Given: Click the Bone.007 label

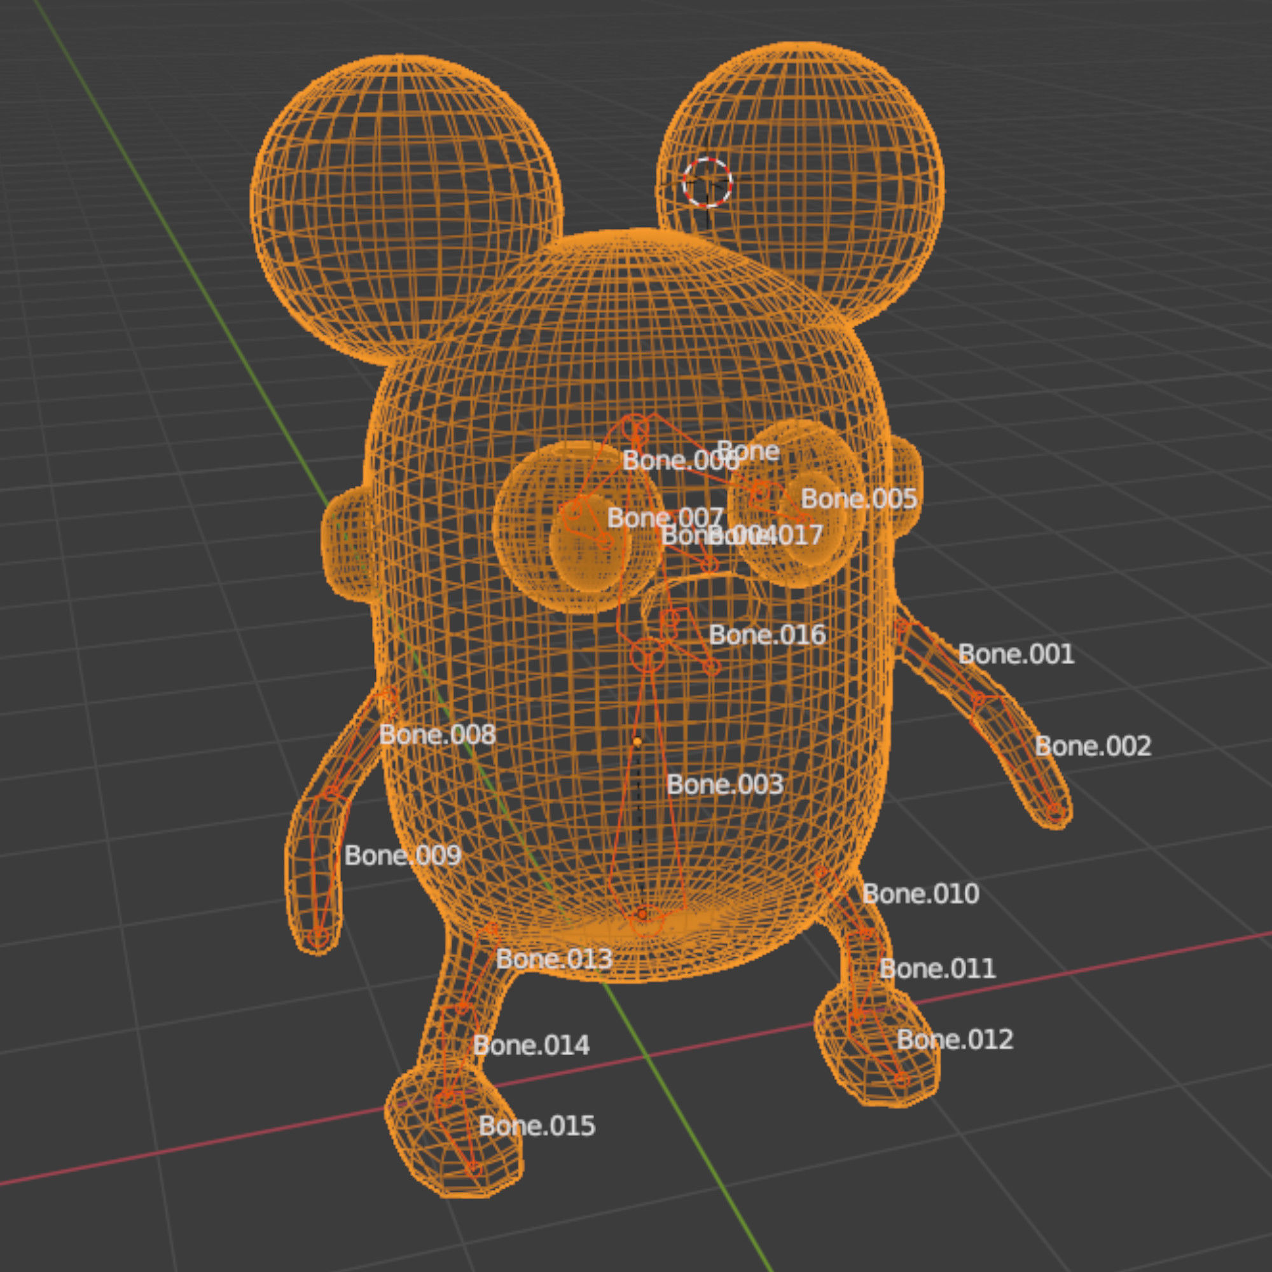Looking at the screenshot, I should (x=665, y=518).
